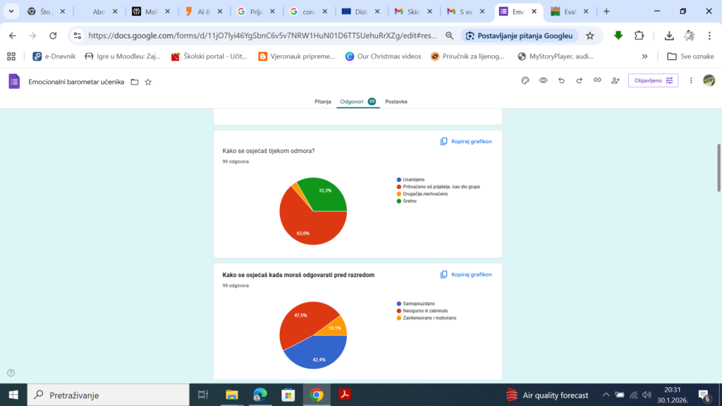Click the eye preview icon

544,81
